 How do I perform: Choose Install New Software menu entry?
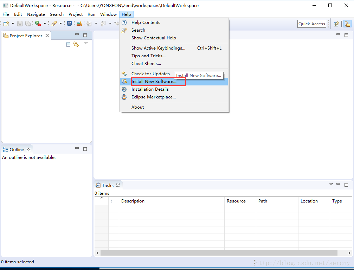(174, 82)
